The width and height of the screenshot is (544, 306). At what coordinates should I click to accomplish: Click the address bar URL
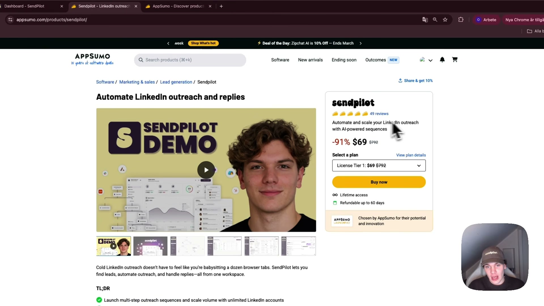click(52, 20)
